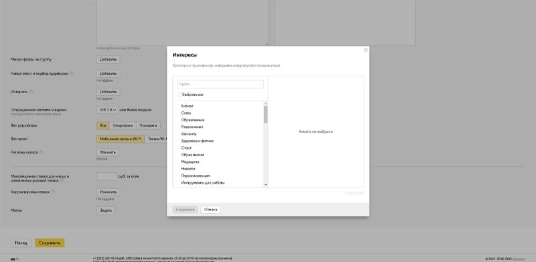Click the left phrases text area
Image resolution: width=536 pixels, height=262 pixels.
coord(182,23)
